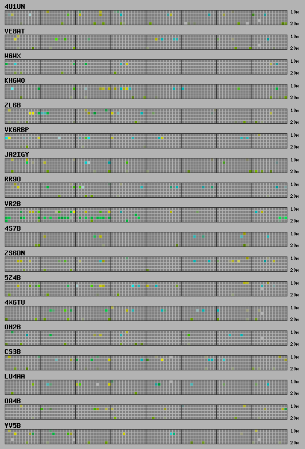Select the ZL6B beacon label
Viewport: 305px width, 449px height.
coord(12,105)
